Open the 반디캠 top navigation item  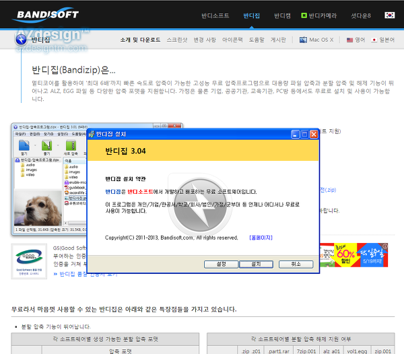pos(282,15)
